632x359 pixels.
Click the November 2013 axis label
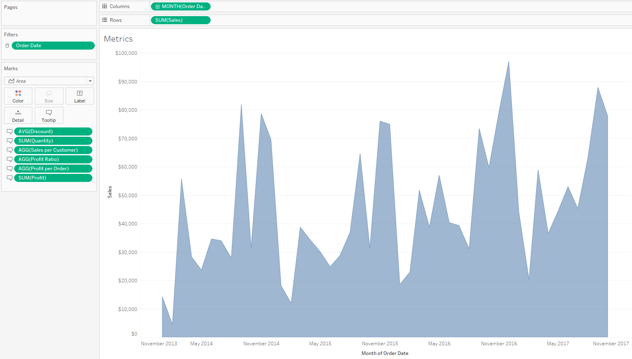pos(159,344)
